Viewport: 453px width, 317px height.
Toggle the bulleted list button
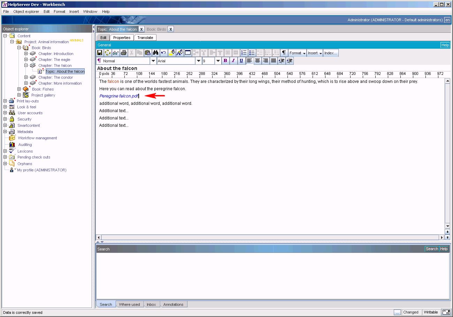point(252,53)
